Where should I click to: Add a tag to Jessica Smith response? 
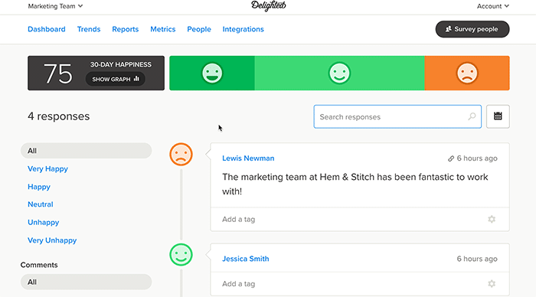click(x=239, y=284)
